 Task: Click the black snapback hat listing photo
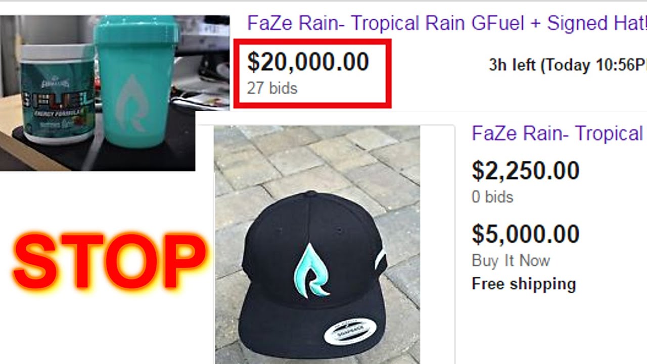(317, 245)
